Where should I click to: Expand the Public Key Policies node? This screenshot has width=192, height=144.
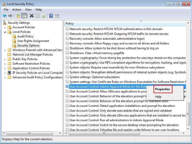(5, 59)
